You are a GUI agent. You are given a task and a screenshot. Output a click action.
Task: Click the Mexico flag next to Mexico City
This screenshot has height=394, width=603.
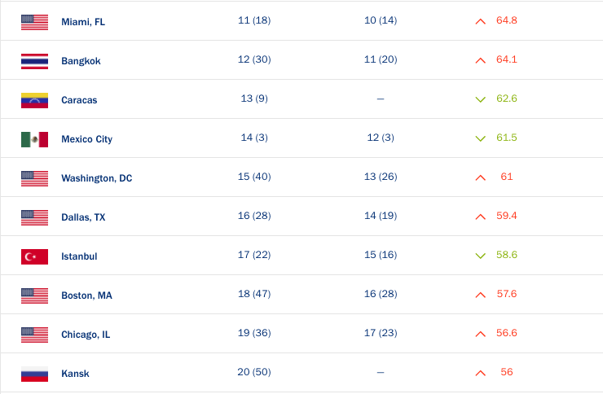[34, 139]
